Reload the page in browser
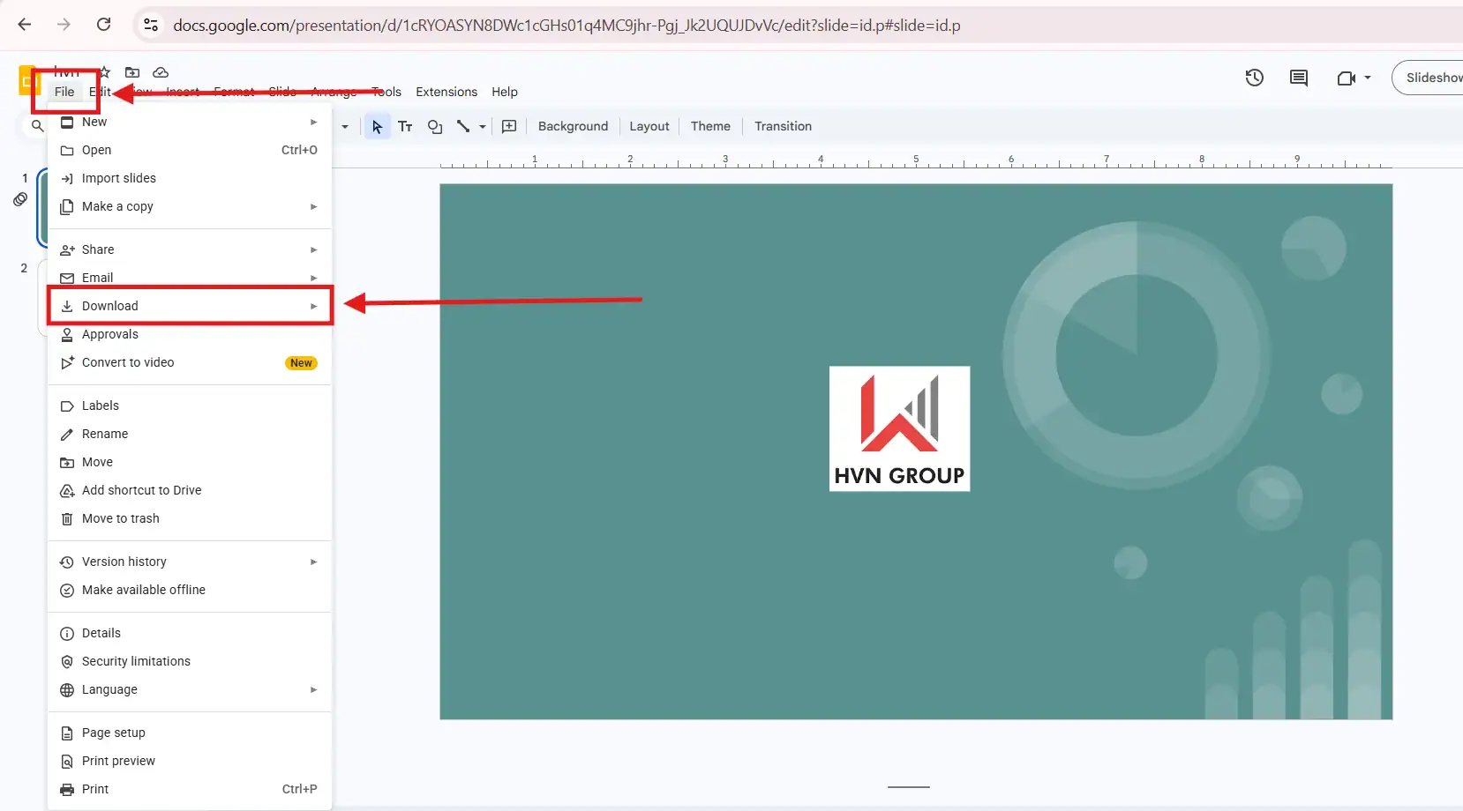Image resolution: width=1463 pixels, height=811 pixels. (x=103, y=25)
